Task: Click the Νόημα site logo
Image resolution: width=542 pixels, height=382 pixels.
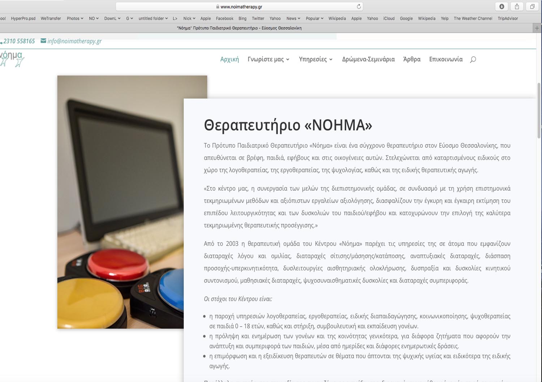Action: pos(12,58)
